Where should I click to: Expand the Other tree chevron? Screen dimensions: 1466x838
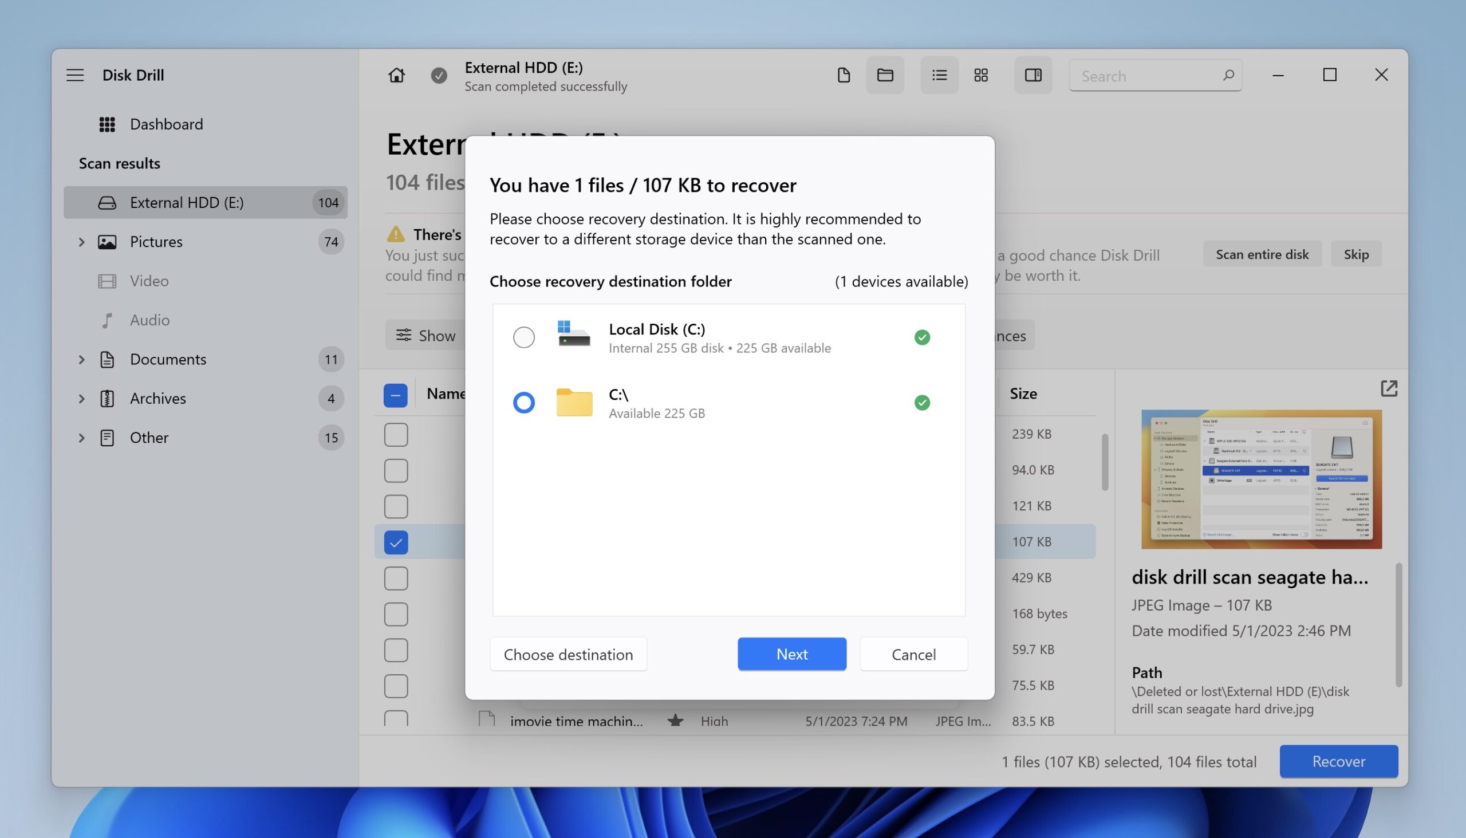pyautogui.click(x=81, y=438)
